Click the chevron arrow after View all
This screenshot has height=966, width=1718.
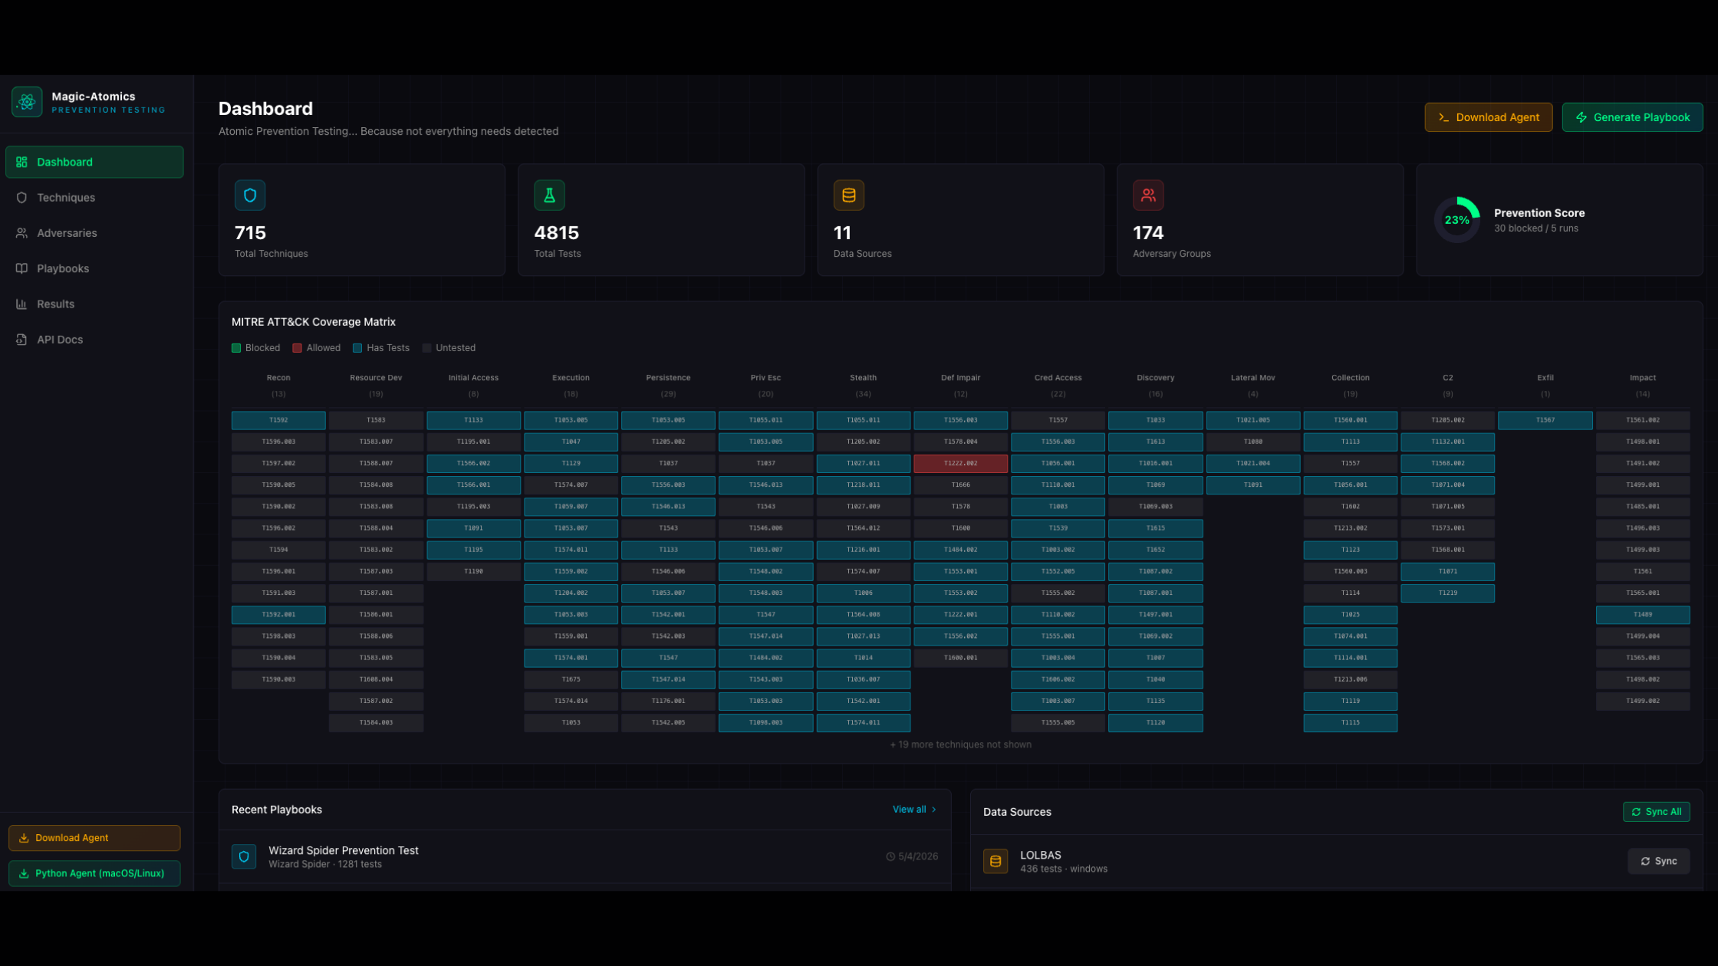click(933, 810)
